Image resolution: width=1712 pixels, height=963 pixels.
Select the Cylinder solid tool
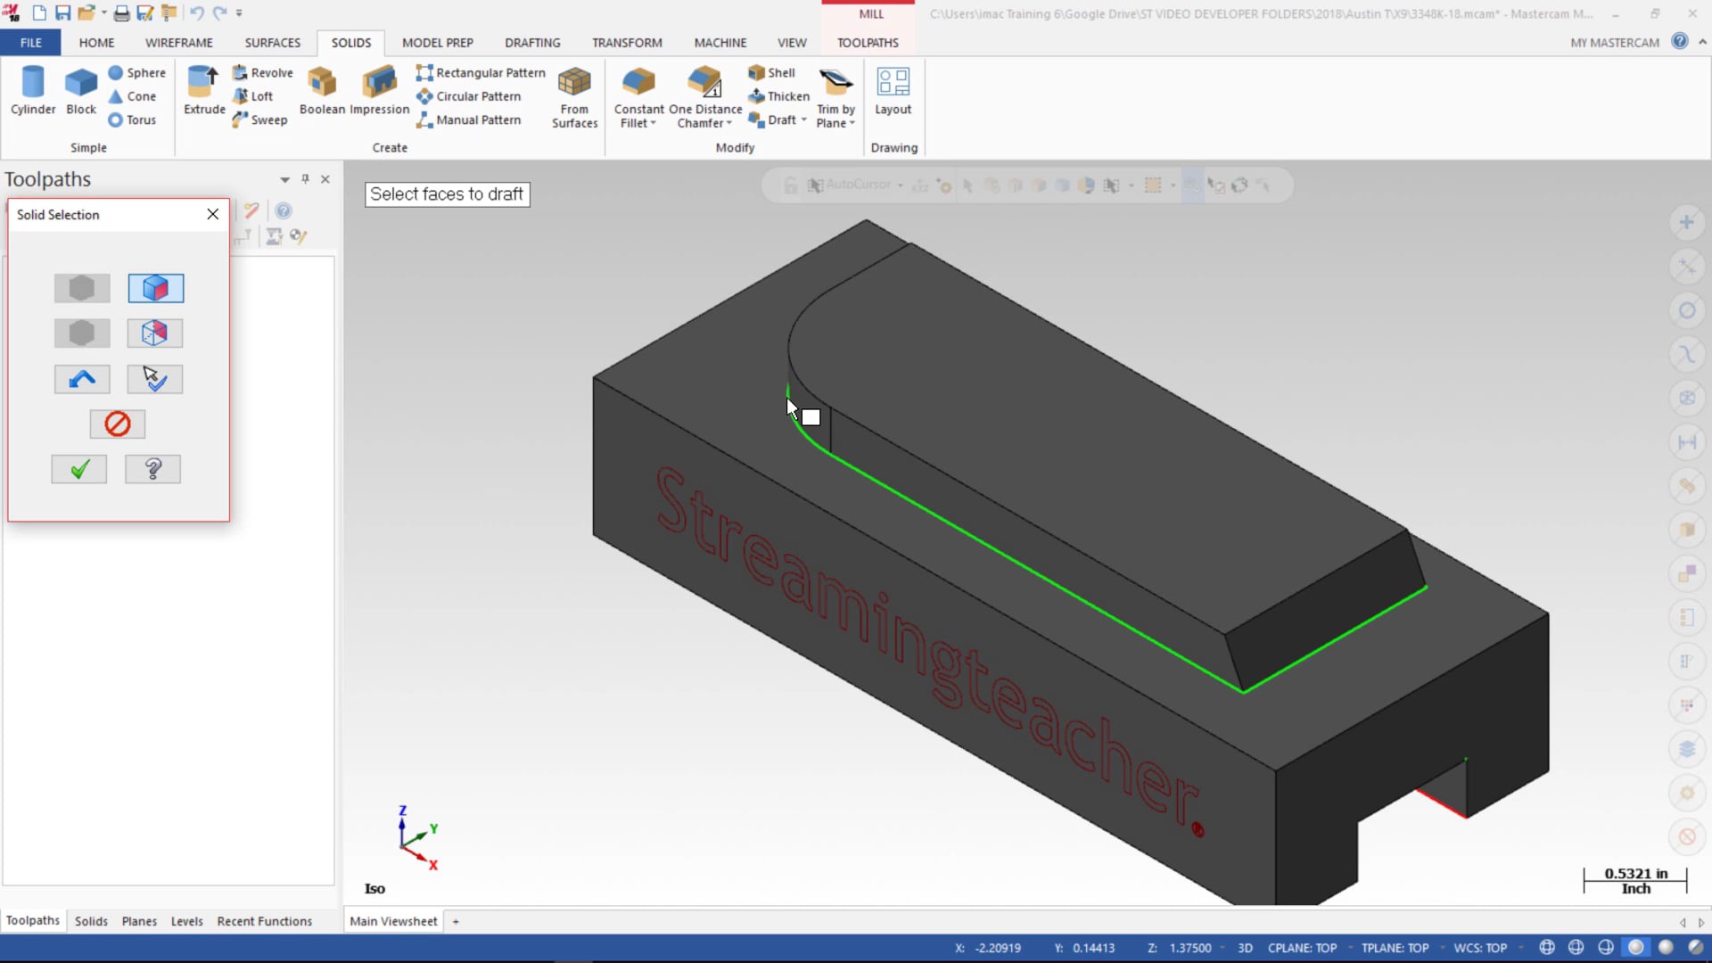pos(33,90)
